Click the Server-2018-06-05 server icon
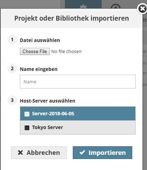 [27, 114]
